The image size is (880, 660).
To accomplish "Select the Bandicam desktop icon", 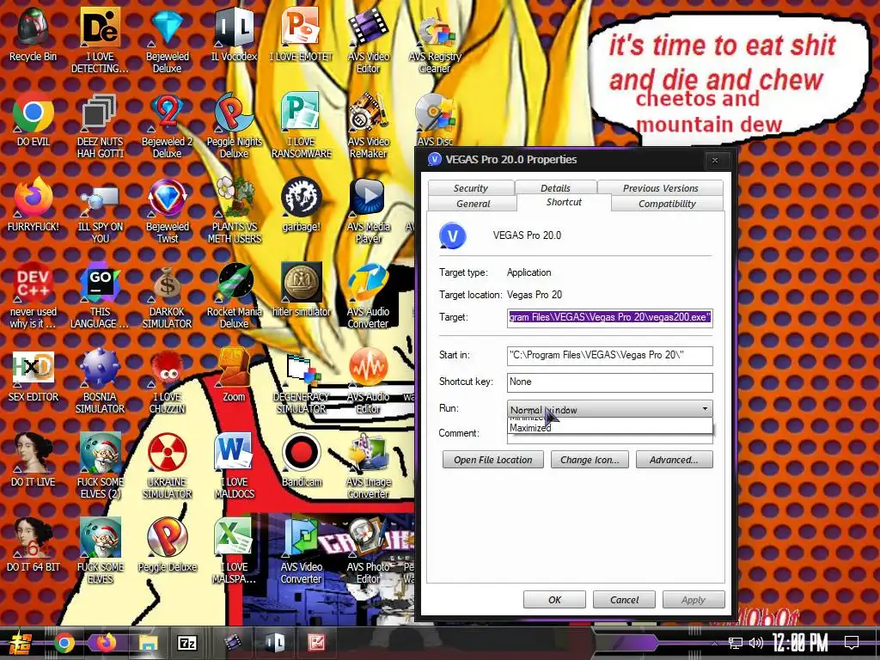I will [x=302, y=461].
